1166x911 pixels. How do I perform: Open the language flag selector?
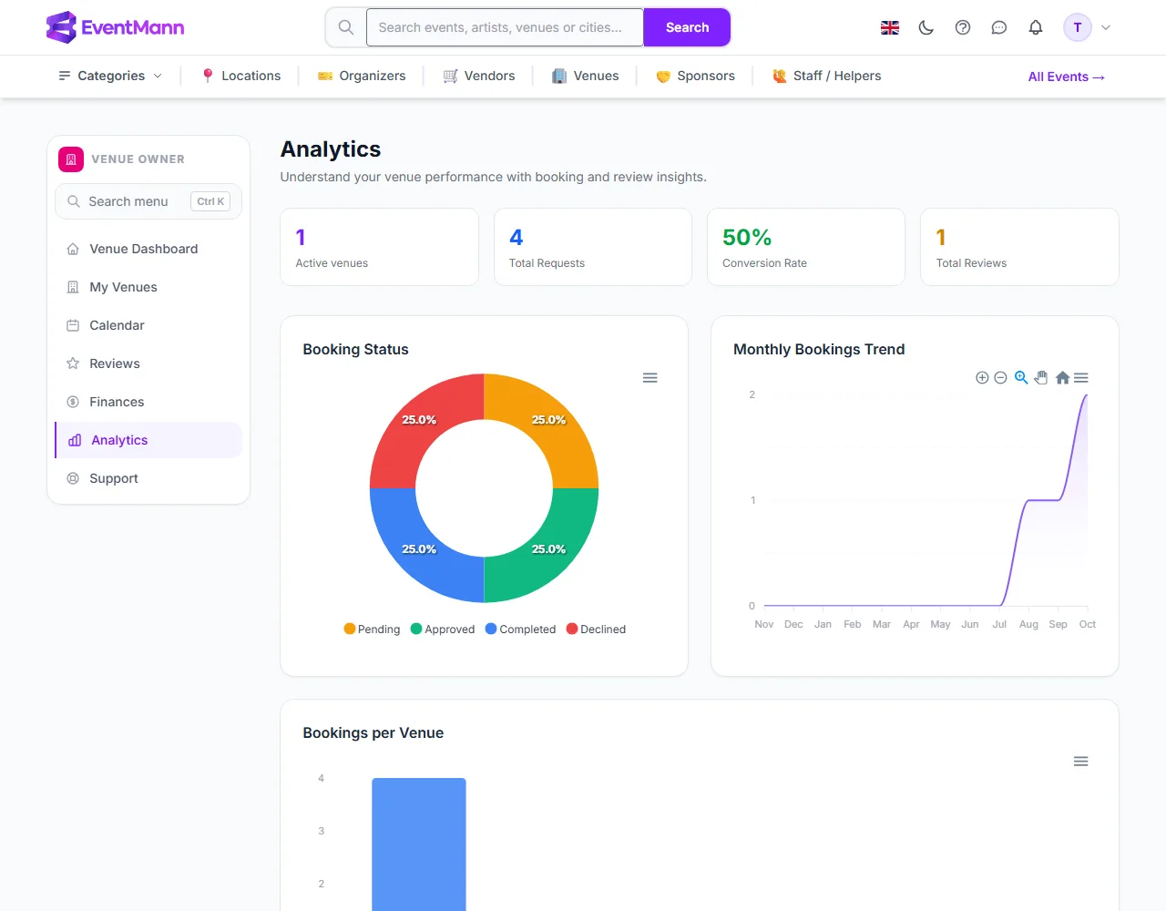tap(890, 27)
